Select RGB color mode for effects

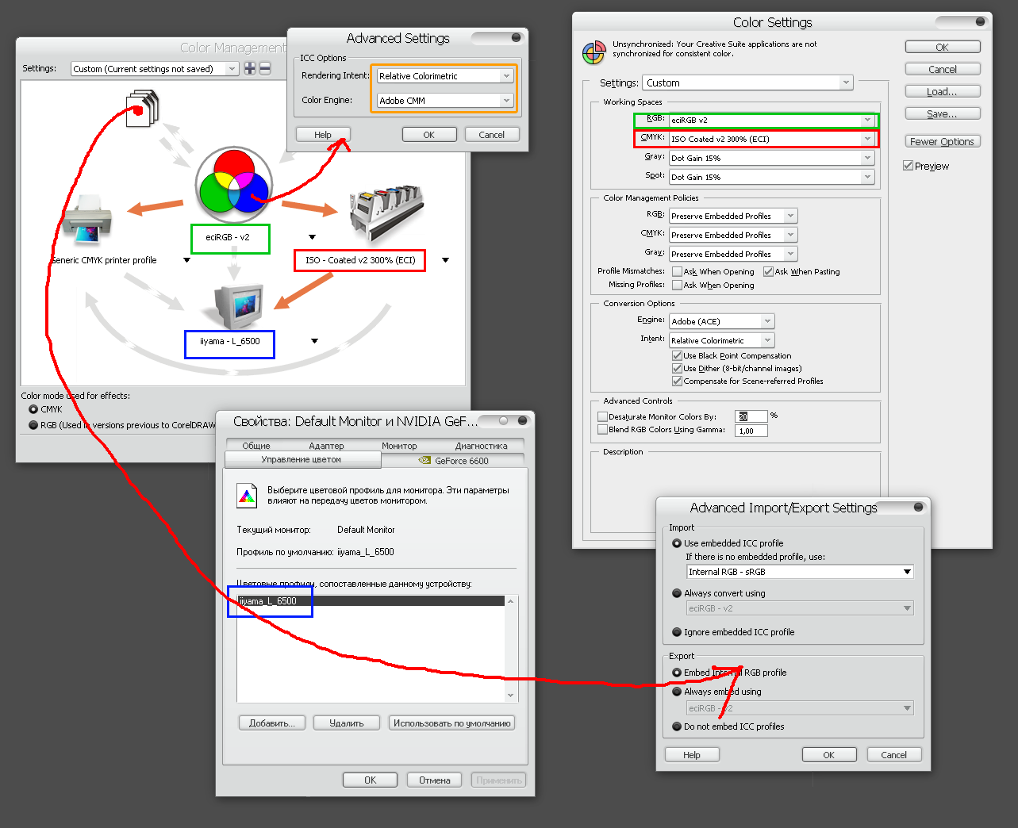pos(33,425)
